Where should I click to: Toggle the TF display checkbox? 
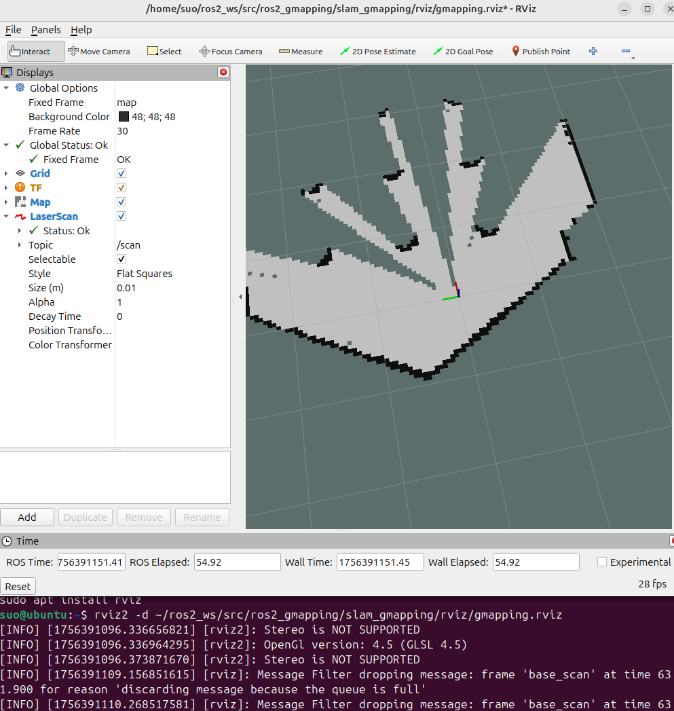121,187
